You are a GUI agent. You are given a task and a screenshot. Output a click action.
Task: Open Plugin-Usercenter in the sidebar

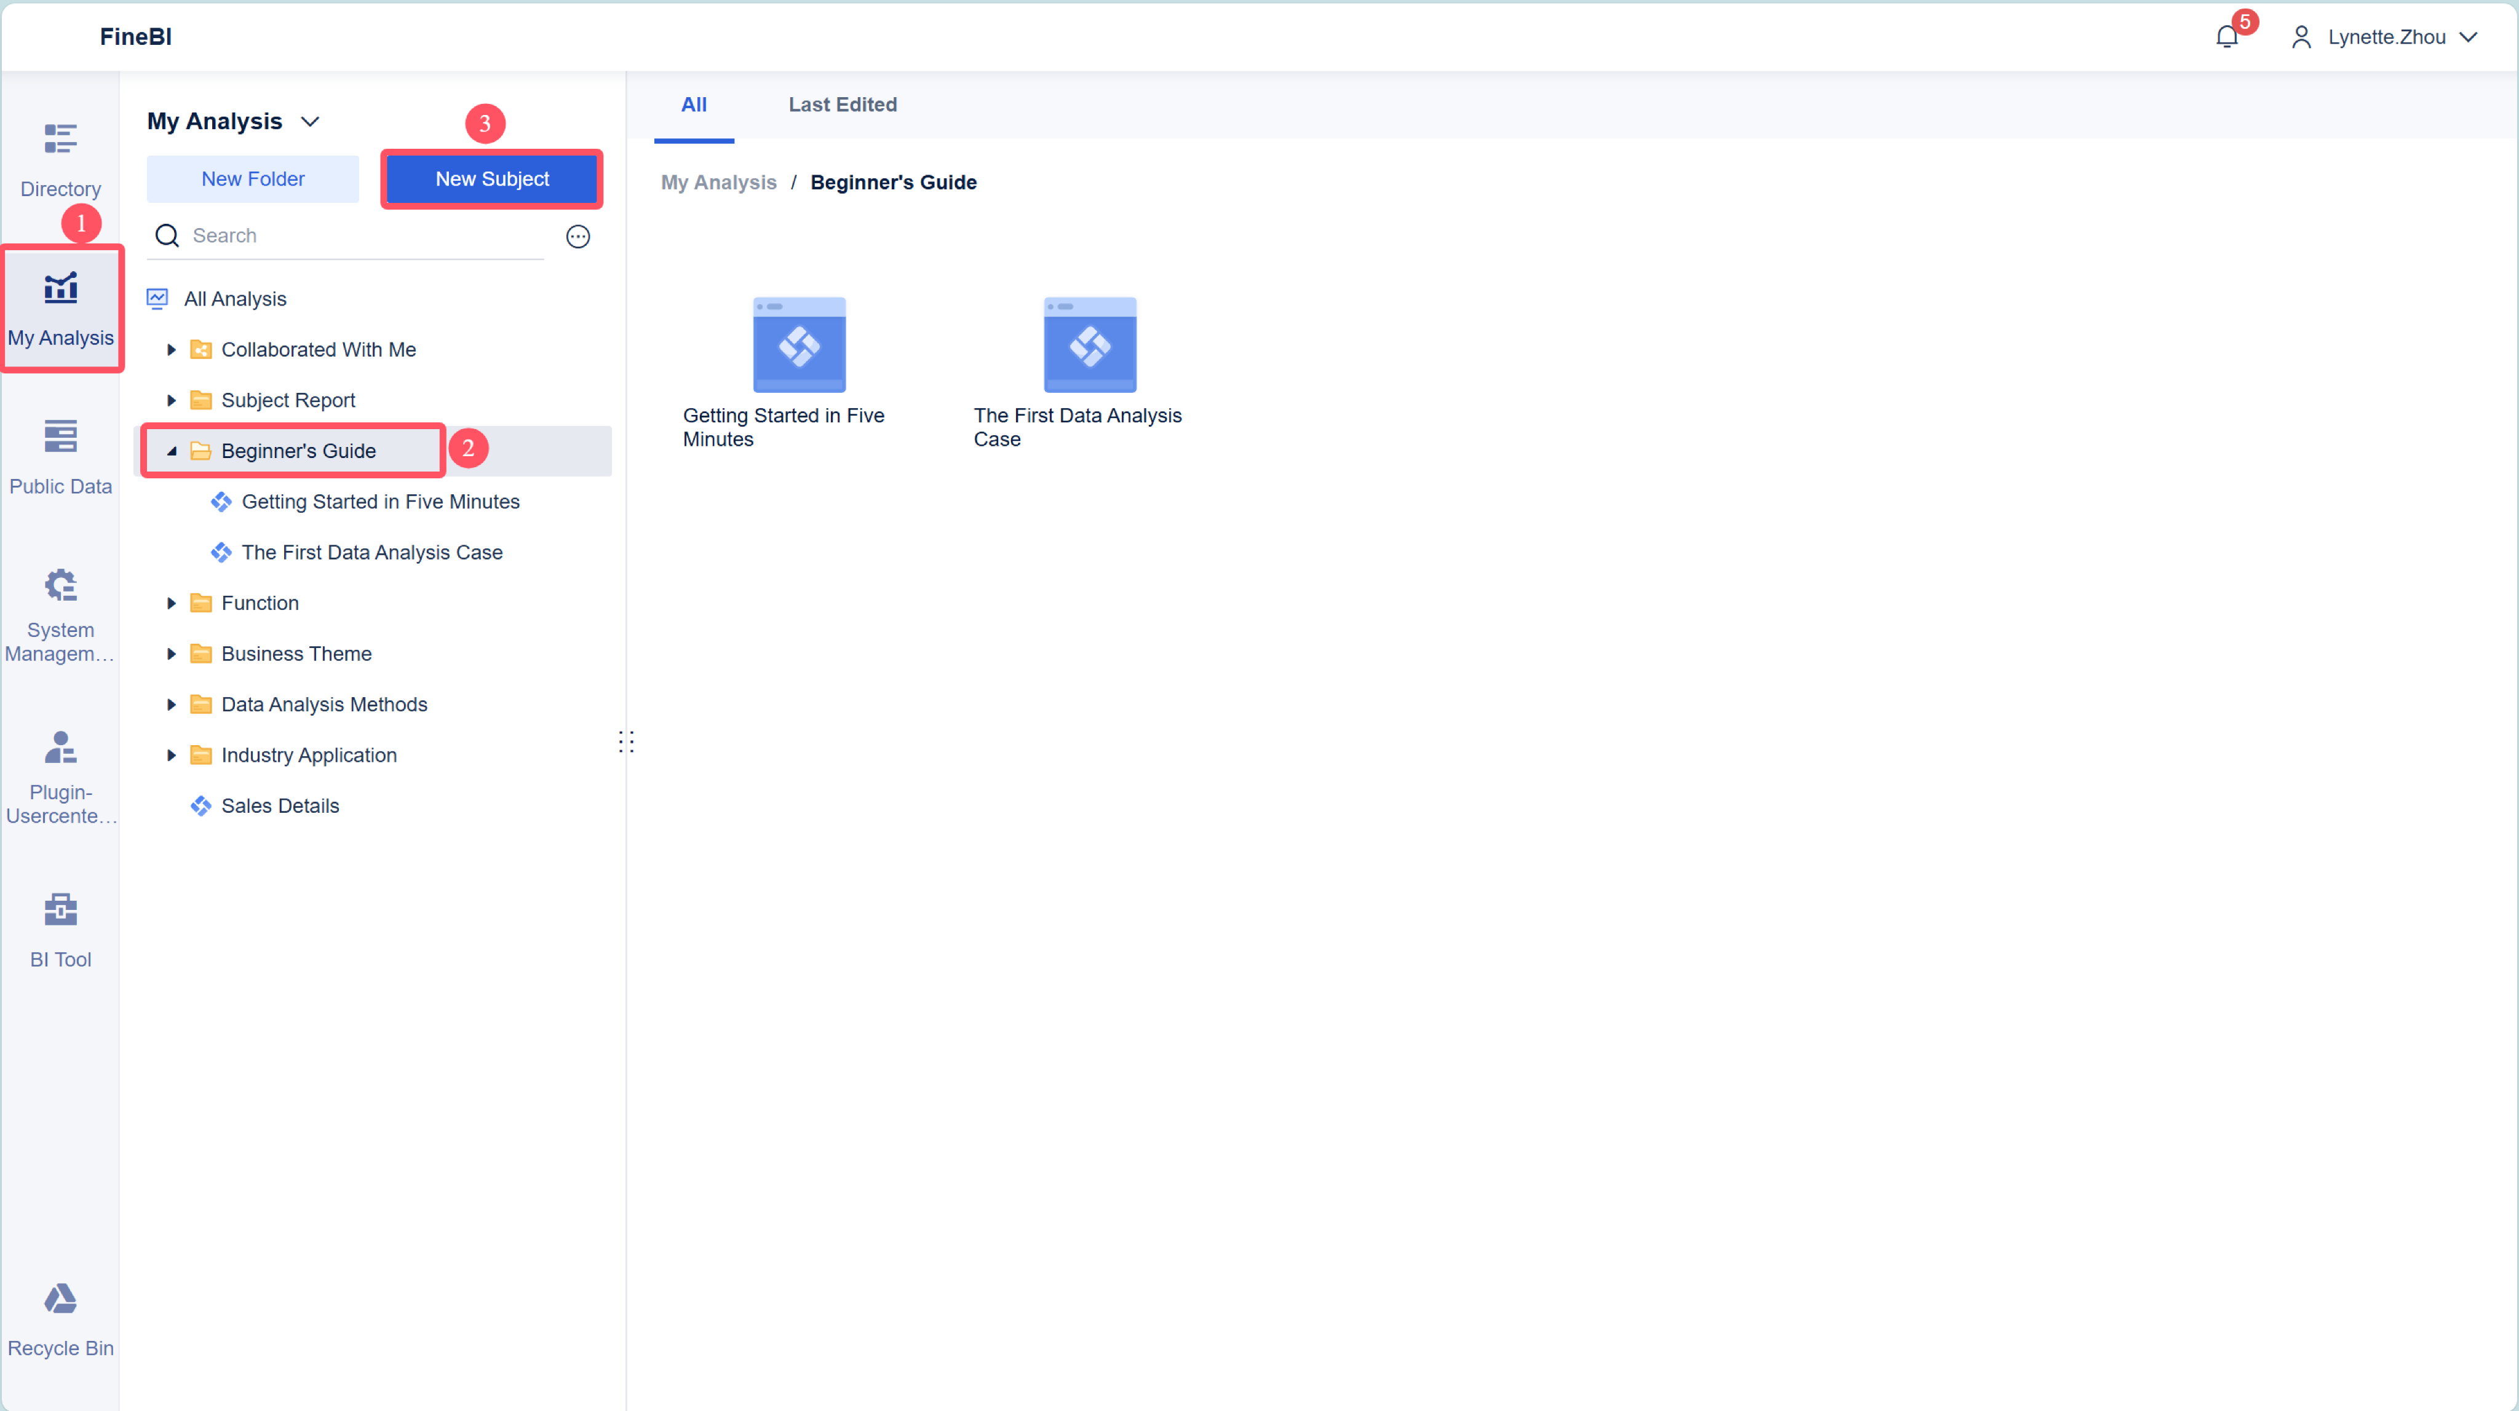60,777
